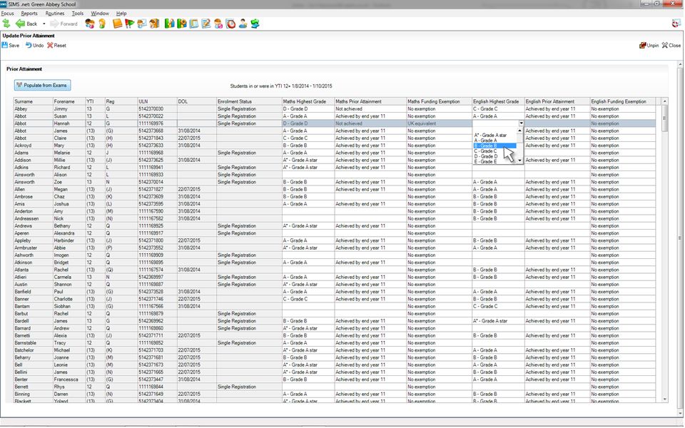Click the grade list's scroll-up arrow
The height and width of the screenshot is (428, 685).
pyautogui.click(x=520, y=130)
